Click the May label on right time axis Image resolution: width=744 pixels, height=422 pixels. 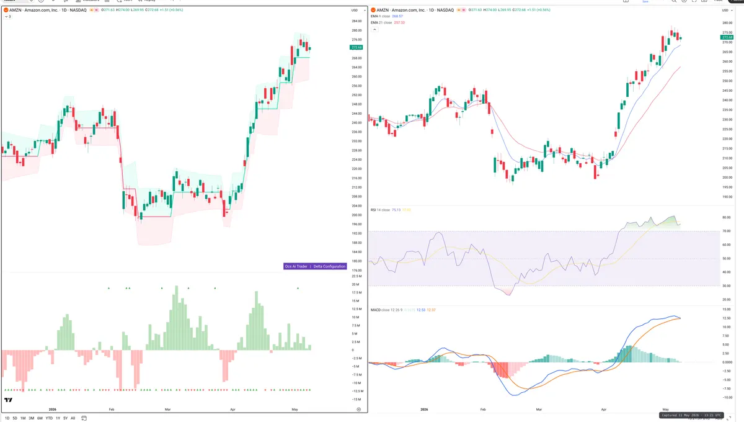665,410
